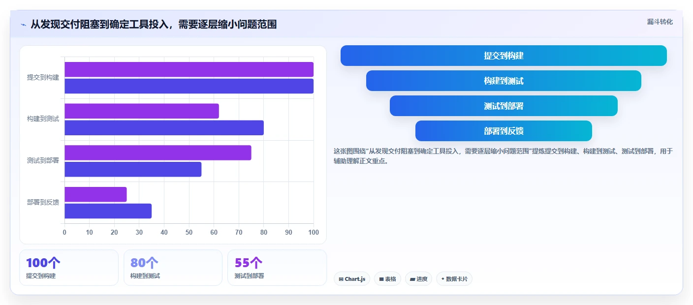Click the trend icon beside the title

point(23,25)
